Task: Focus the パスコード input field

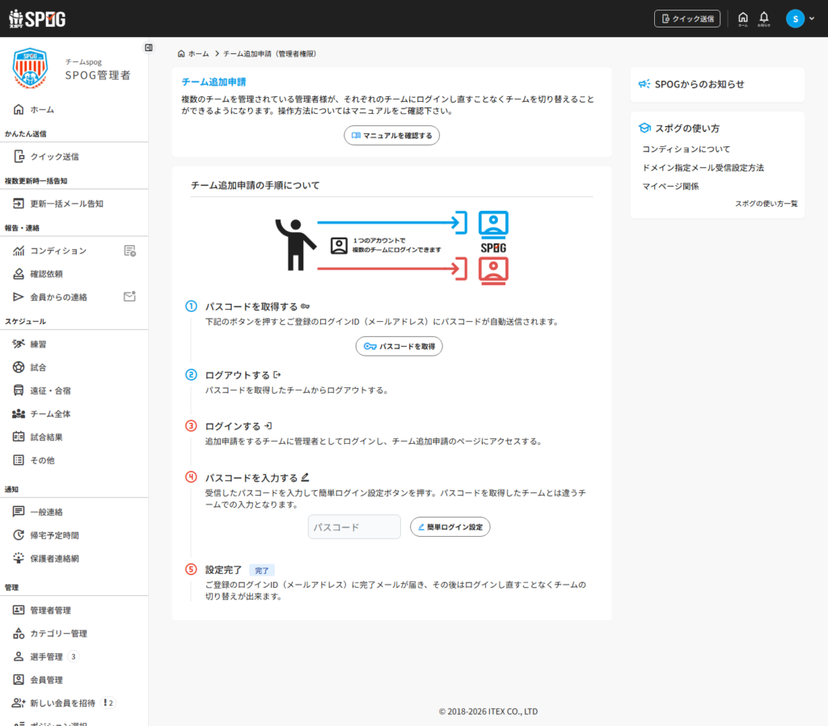Action: (354, 527)
